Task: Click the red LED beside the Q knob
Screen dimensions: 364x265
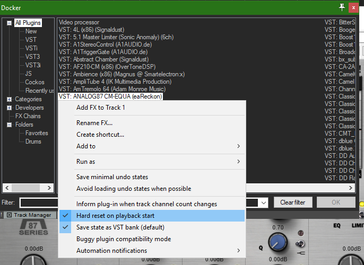Action: [301, 233]
